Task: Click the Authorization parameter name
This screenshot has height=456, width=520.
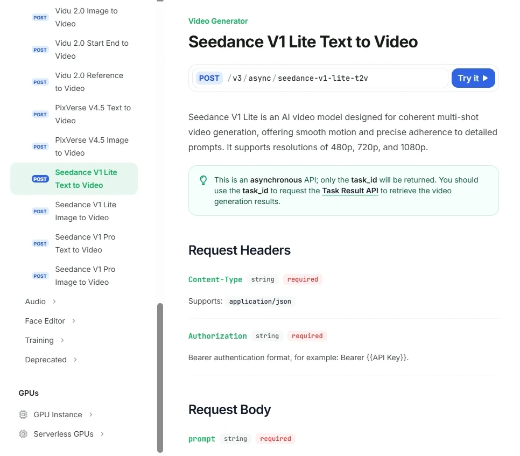Action: pos(217,336)
